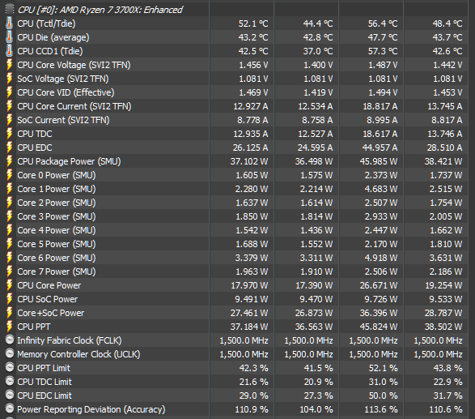Screen dimensions: 475x419
Task: Click lightning icon for Core 7 Power
Action: coord(10,271)
